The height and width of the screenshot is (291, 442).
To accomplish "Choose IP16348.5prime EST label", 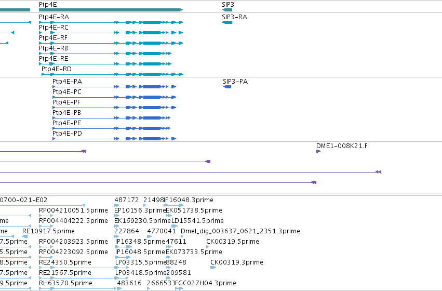I will (140, 242).
